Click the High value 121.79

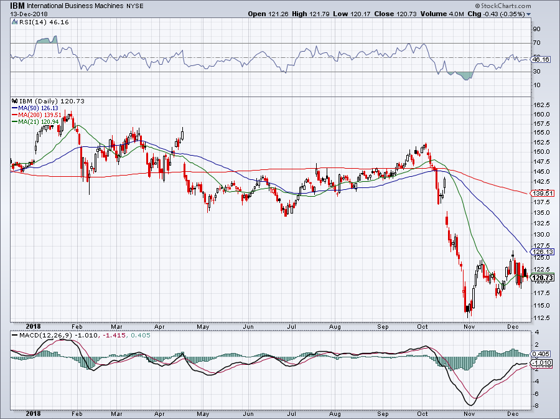(319, 14)
